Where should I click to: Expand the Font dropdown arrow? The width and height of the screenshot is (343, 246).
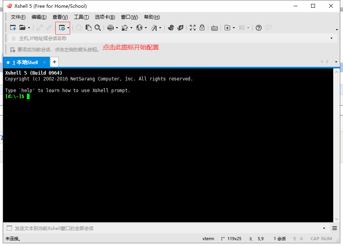click(160, 28)
